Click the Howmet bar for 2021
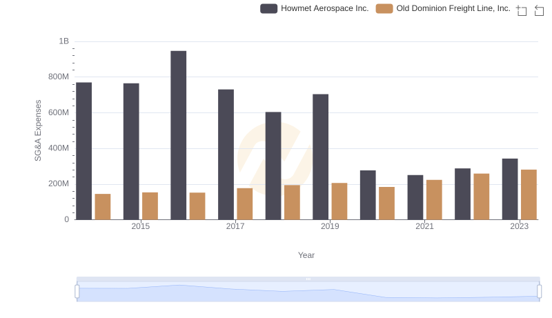The height and width of the screenshot is (318, 552). pos(415,197)
